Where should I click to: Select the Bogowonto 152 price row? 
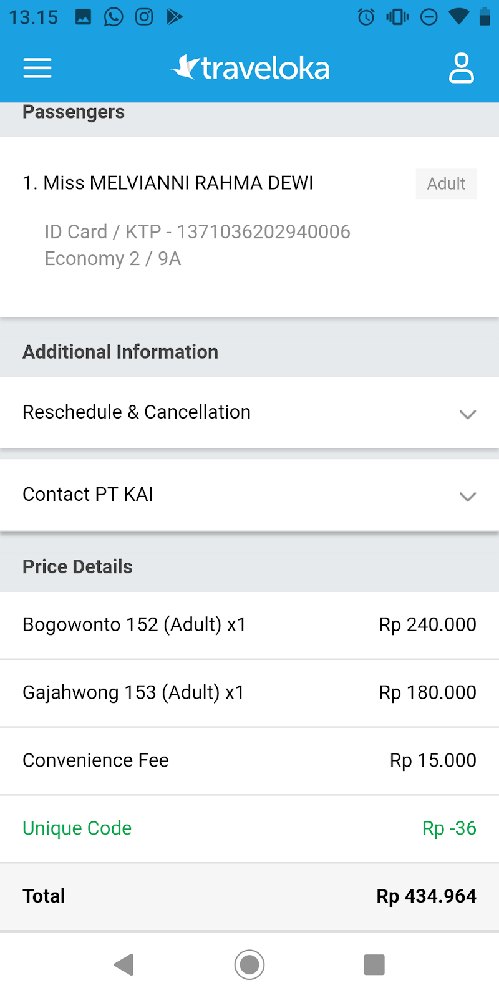249,625
